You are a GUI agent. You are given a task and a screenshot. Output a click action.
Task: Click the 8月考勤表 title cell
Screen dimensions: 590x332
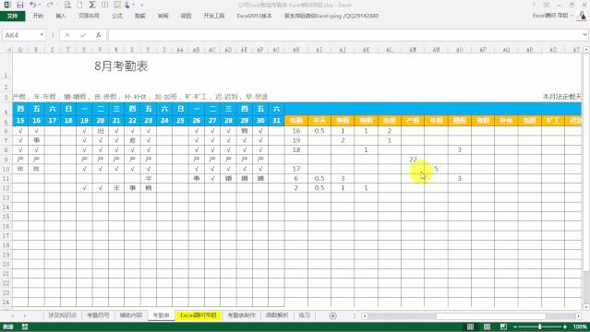click(x=121, y=66)
